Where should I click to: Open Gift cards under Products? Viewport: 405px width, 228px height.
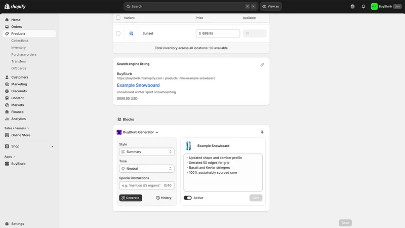(19, 68)
